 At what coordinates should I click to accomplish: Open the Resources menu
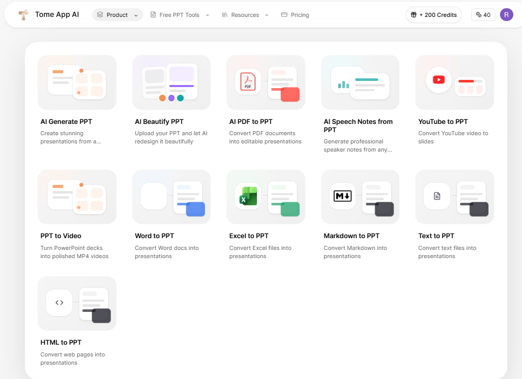pos(245,15)
